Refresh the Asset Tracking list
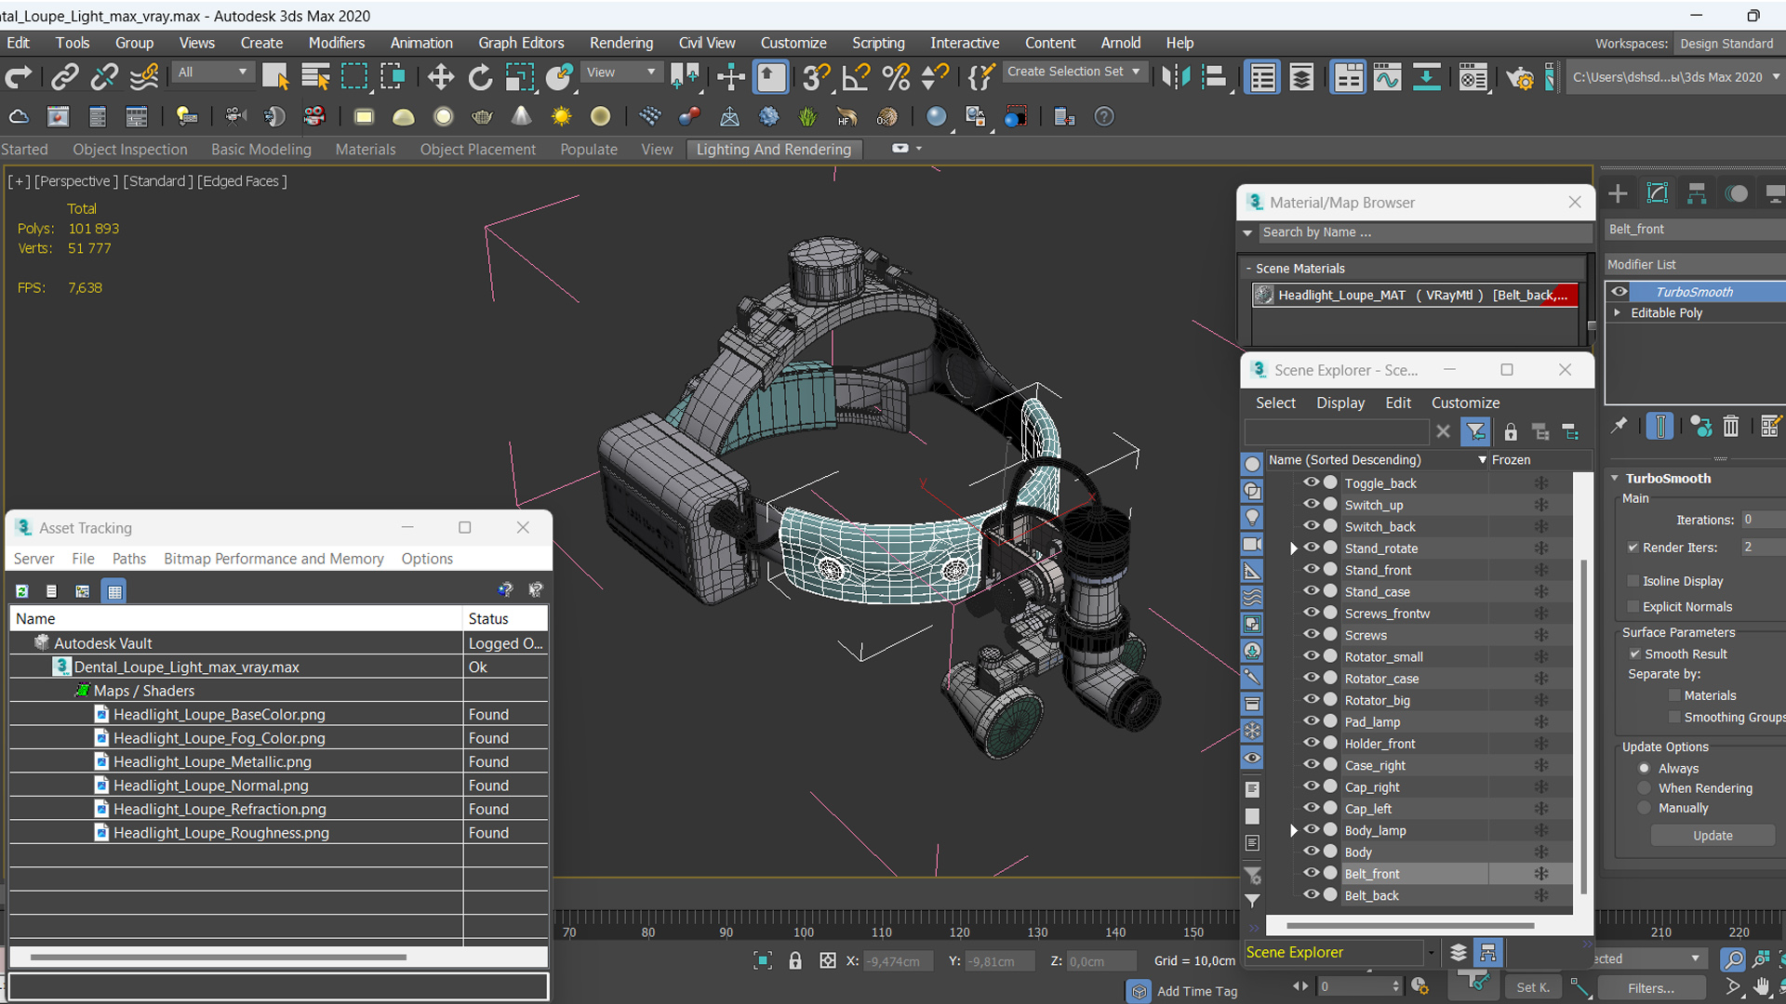This screenshot has width=1786, height=1004. (22, 591)
